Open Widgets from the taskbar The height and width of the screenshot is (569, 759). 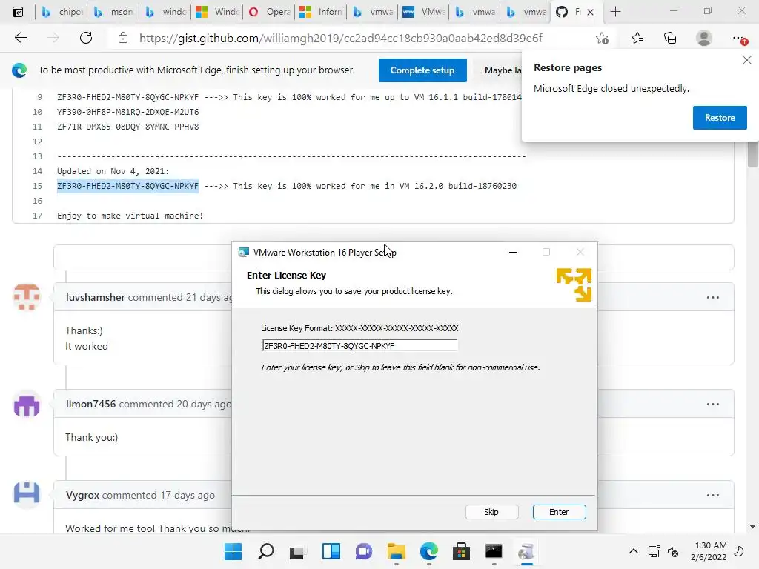(331, 551)
